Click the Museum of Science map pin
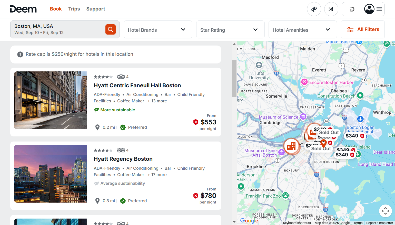Viewport: 395px width, 225px height. pos(303,117)
